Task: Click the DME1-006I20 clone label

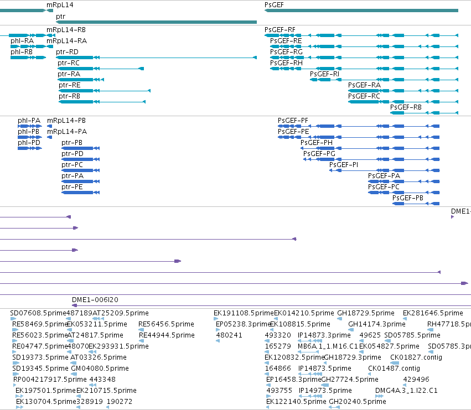Action: click(95, 300)
